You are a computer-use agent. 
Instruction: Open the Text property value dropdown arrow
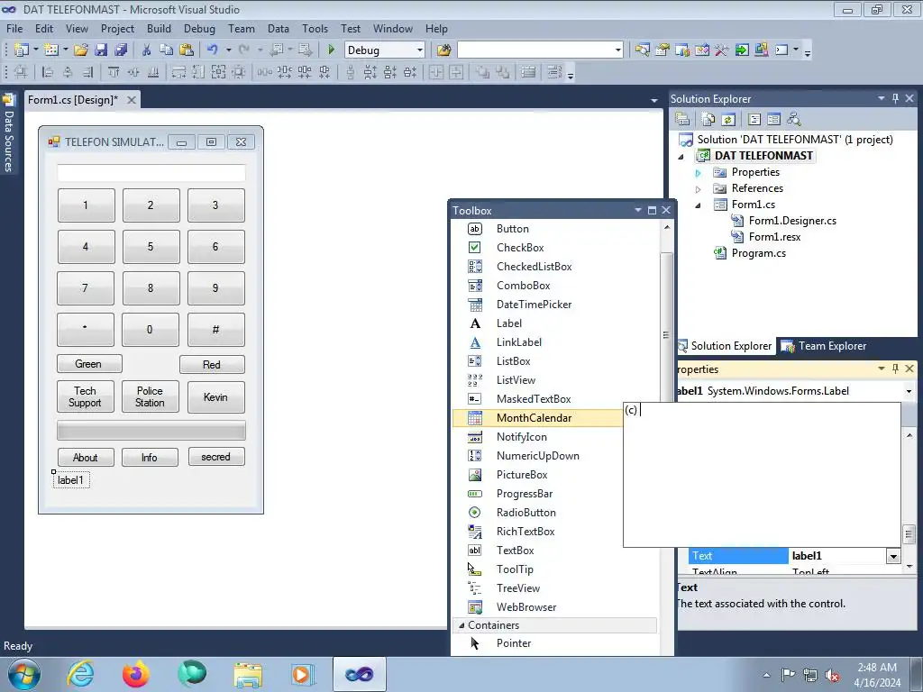click(893, 556)
